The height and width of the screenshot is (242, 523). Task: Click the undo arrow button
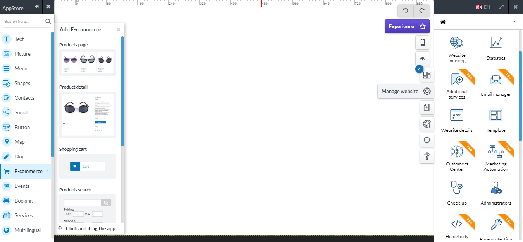406,11
